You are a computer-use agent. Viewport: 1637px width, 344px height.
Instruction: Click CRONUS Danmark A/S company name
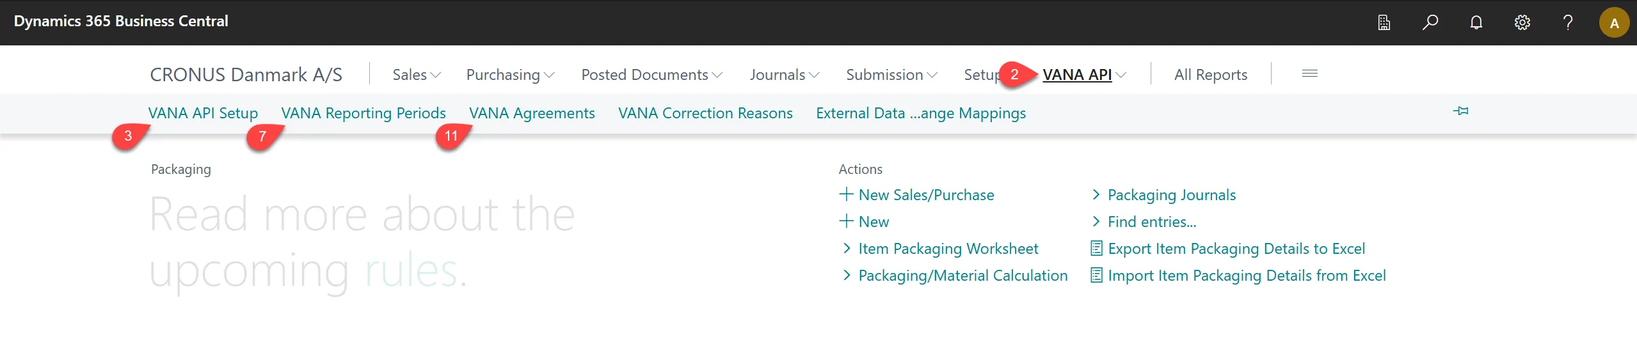click(x=246, y=75)
